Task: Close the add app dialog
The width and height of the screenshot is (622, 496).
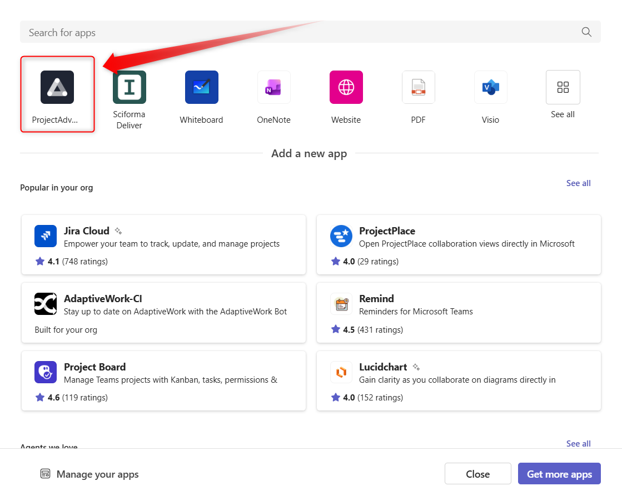Action: pyautogui.click(x=477, y=473)
